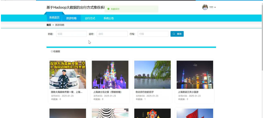Click title 上海迪士尼之旅（带娃攻略）

tap(107, 92)
